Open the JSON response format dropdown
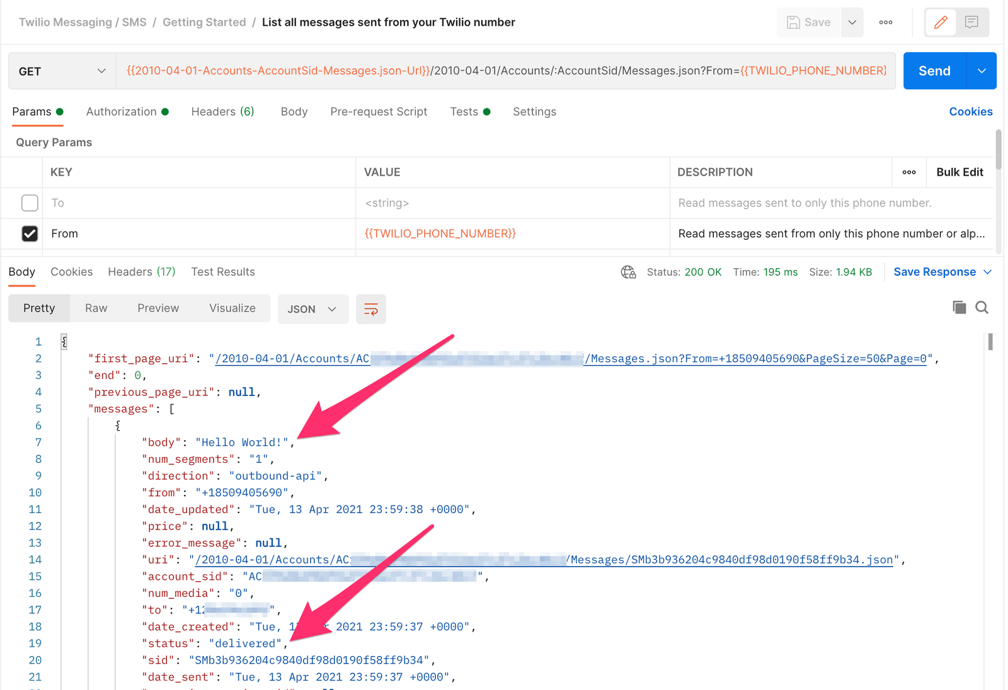1008x690 pixels. 312,309
